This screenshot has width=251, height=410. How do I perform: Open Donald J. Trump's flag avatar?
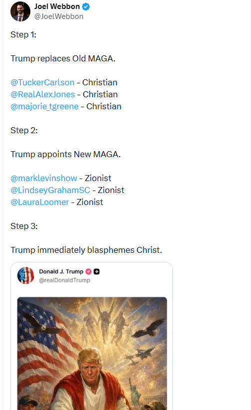(x=25, y=275)
